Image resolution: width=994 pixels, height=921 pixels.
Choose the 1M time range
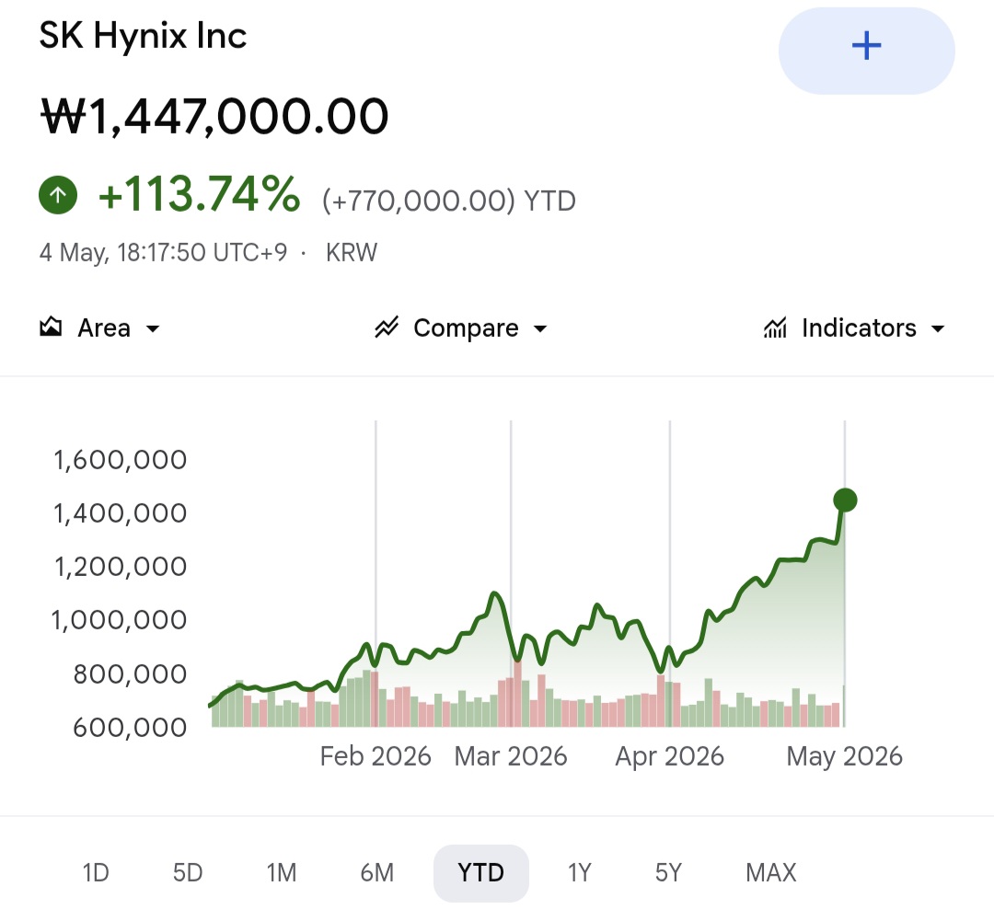282,873
